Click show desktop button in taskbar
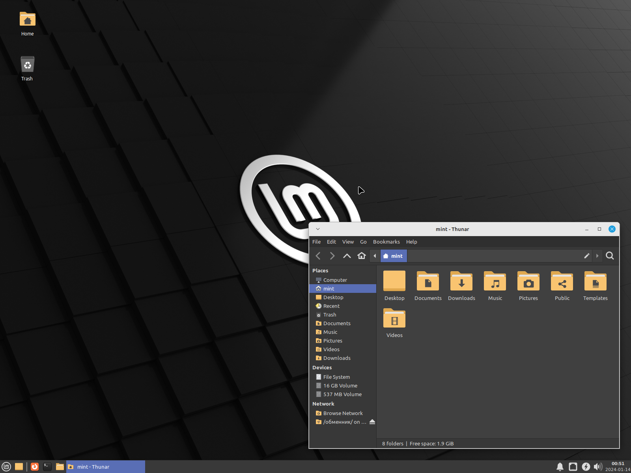The image size is (631, 473). tap(19, 467)
